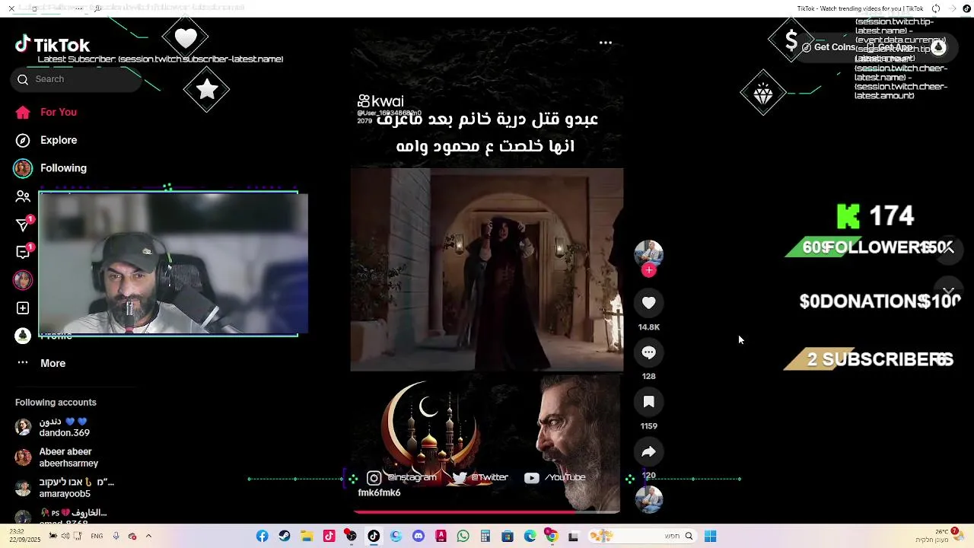Open the Activity inbox icon
974x548 pixels.
(x=23, y=252)
